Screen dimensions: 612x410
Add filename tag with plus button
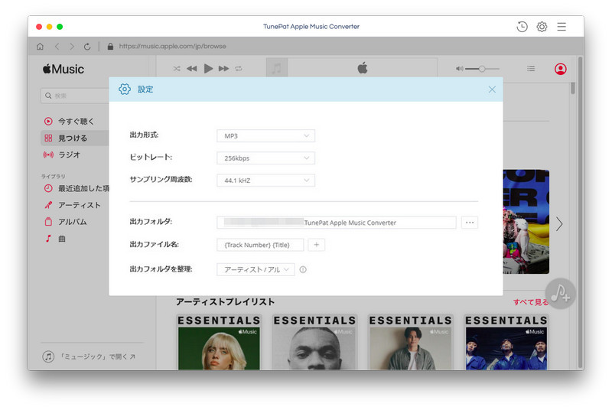point(317,245)
